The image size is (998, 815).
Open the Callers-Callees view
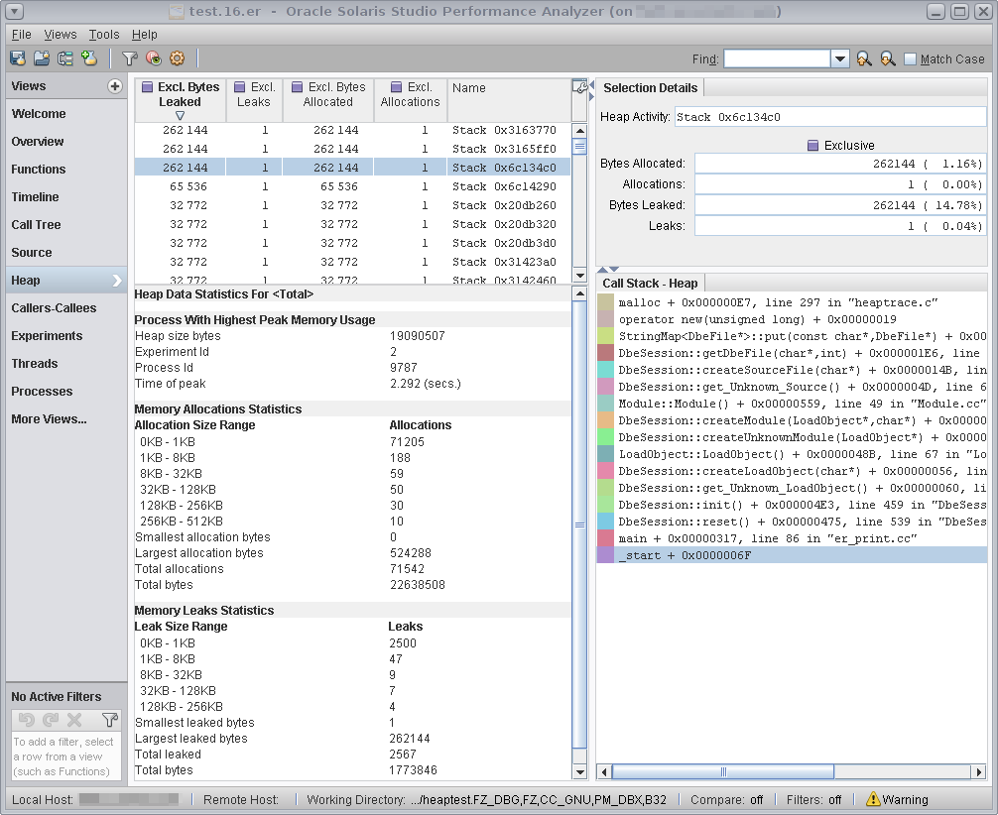pyautogui.click(x=66, y=308)
